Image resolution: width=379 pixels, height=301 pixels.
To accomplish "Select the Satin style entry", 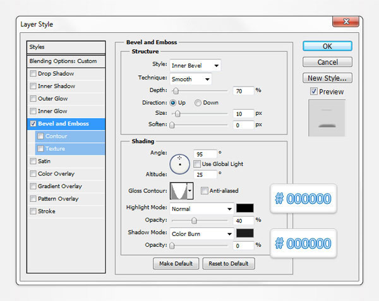I will point(44,161).
